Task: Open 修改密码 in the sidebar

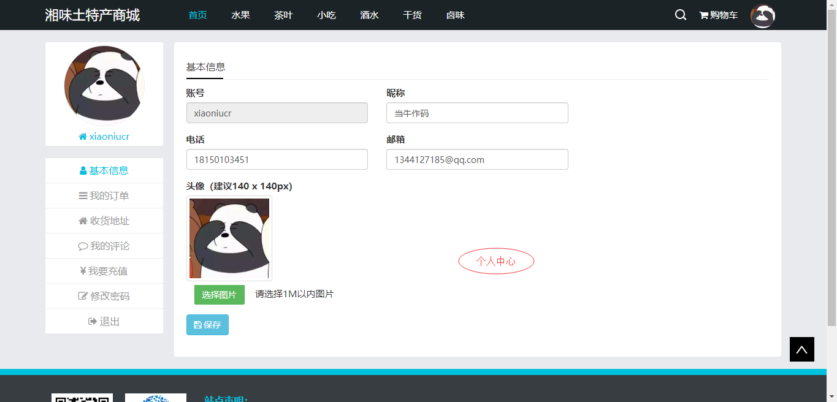Action: [104, 296]
